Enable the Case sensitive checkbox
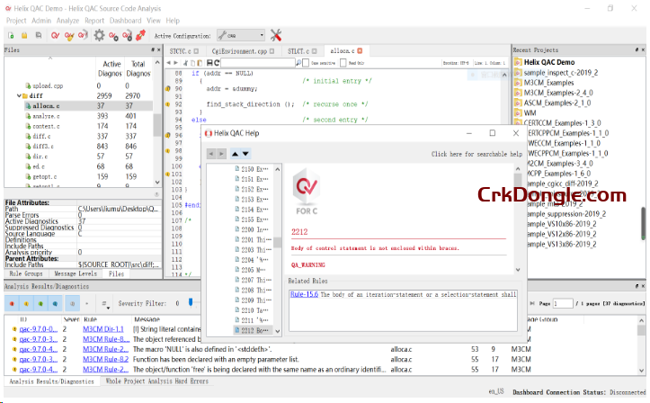This screenshot has width=650, height=403. pyautogui.click(x=305, y=63)
